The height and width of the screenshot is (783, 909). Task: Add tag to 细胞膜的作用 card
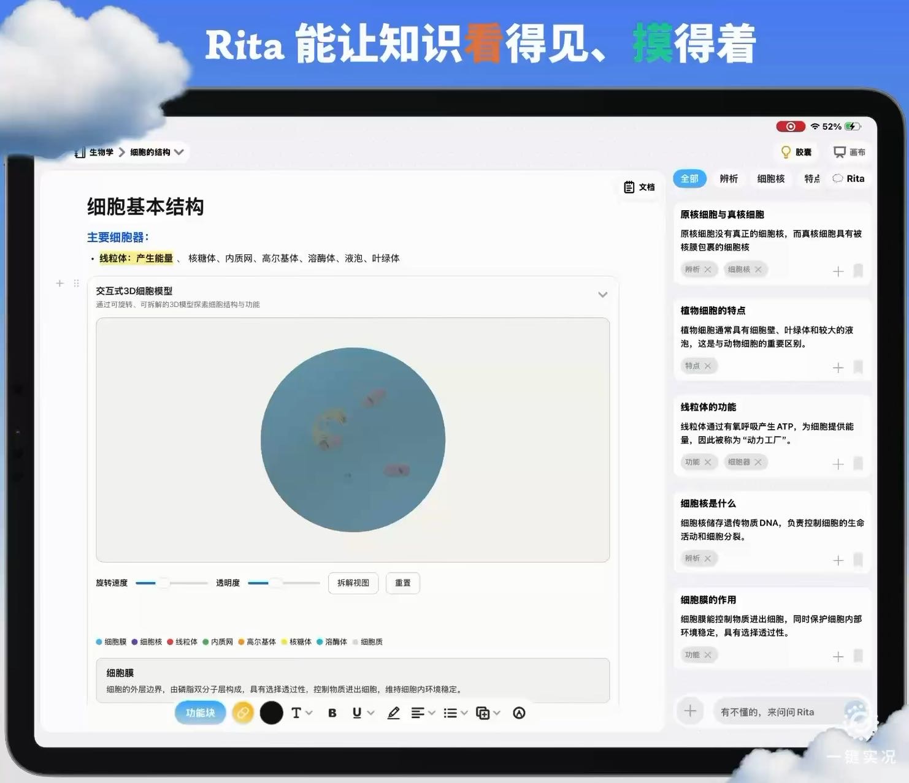pos(838,657)
